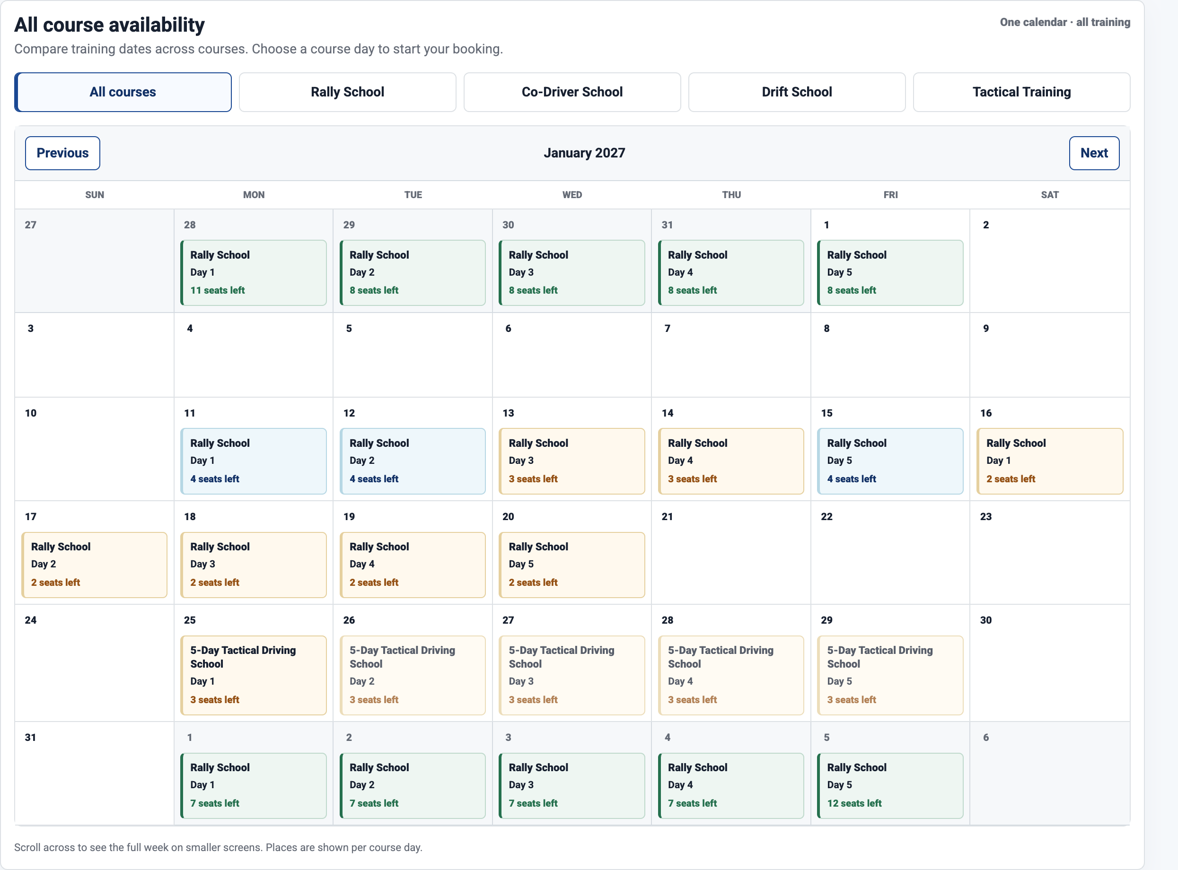Filter by the Drift School tab
The image size is (1178, 870).
click(x=797, y=92)
